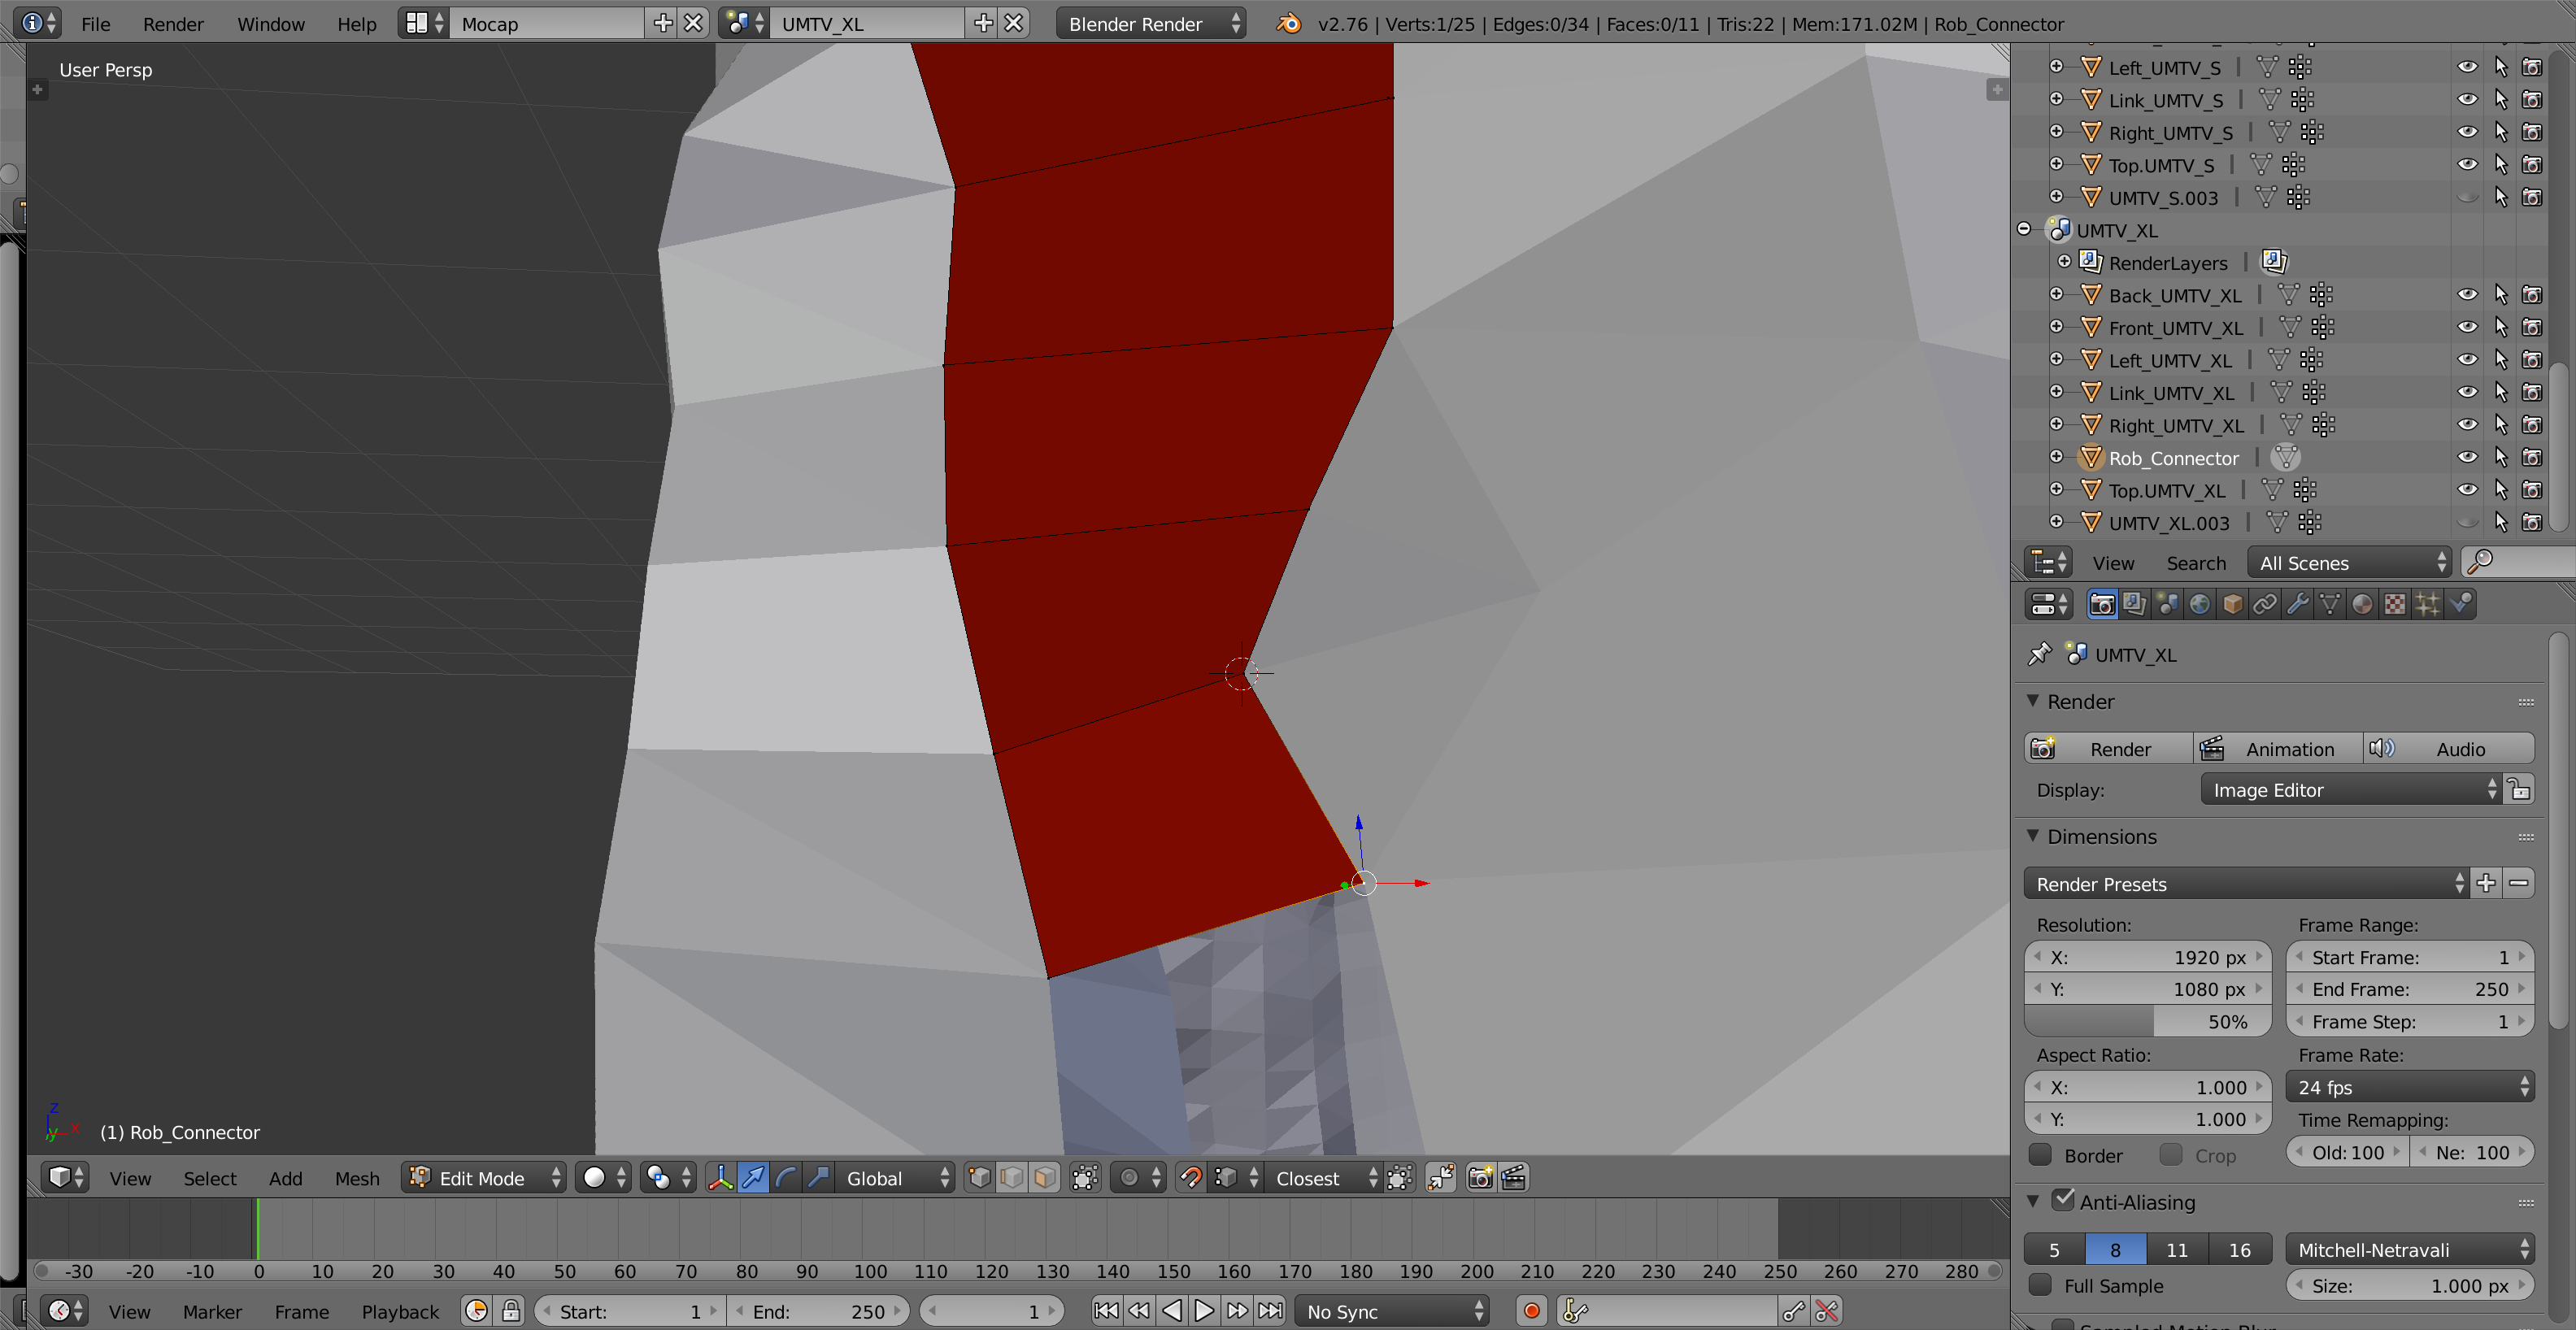Toggle renderability of Link_UMTV_XL camera icon
This screenshot has width=2576, height=1330.
tap(2532, 392)
